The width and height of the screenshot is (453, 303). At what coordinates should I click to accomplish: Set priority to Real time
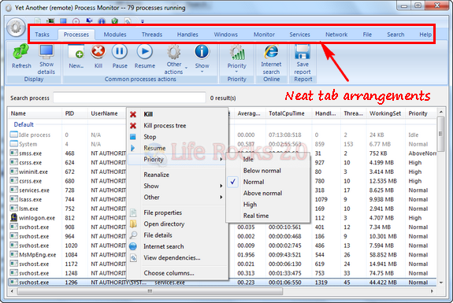point(268,216)
